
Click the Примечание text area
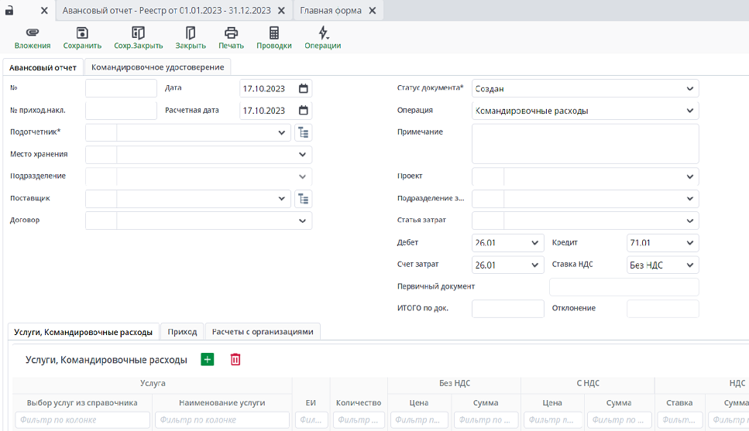(x=585, y=144)
